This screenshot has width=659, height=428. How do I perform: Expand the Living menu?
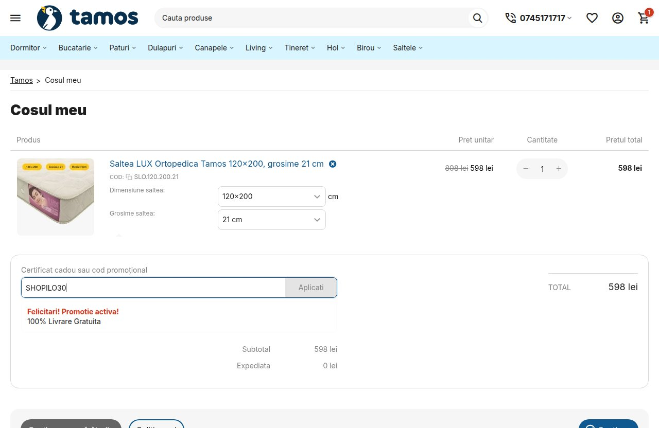(x=259, y=48)
